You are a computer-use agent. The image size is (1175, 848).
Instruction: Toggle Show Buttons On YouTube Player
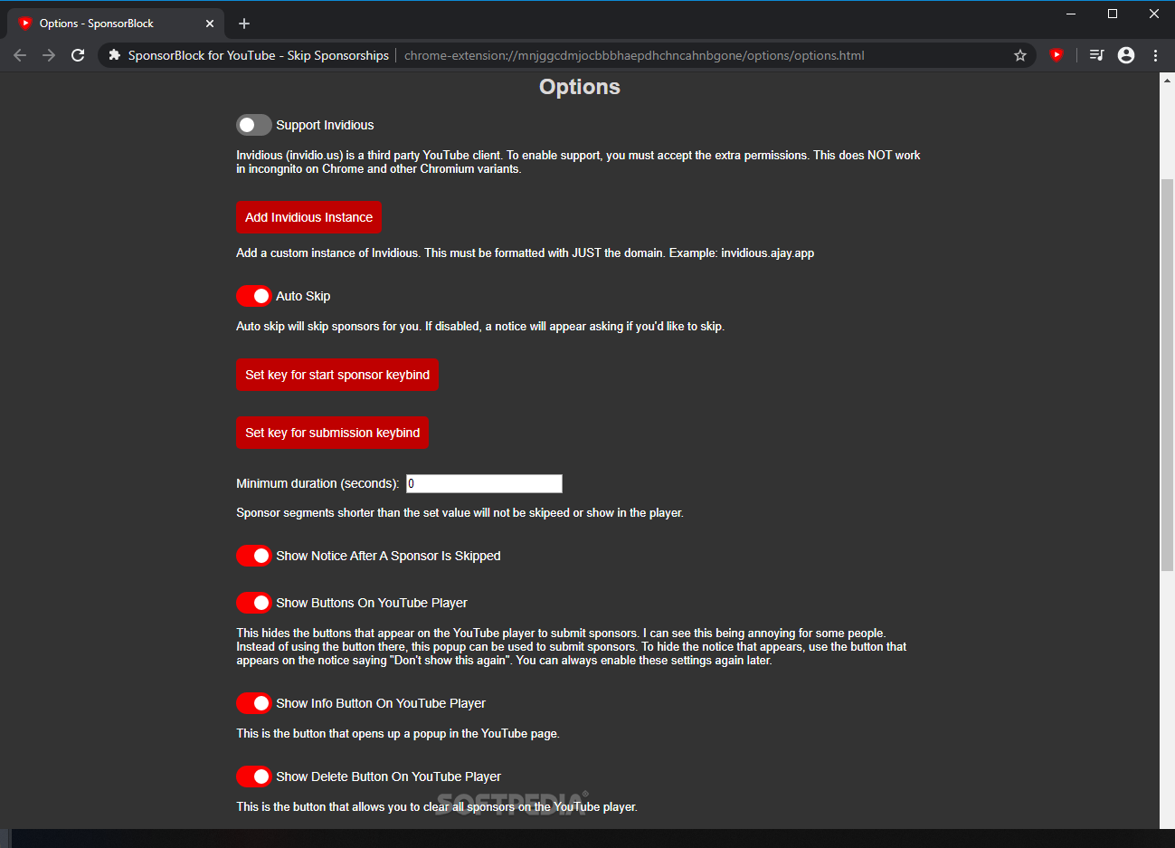click(x=254, y=603)
